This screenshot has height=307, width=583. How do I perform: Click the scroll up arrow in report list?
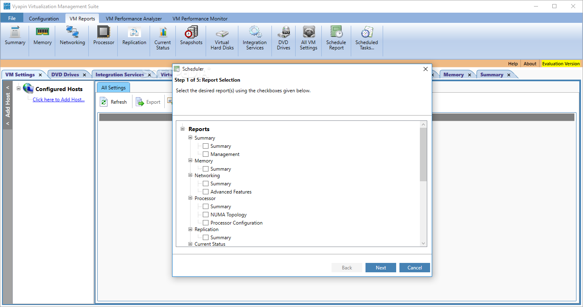point(423,124)
